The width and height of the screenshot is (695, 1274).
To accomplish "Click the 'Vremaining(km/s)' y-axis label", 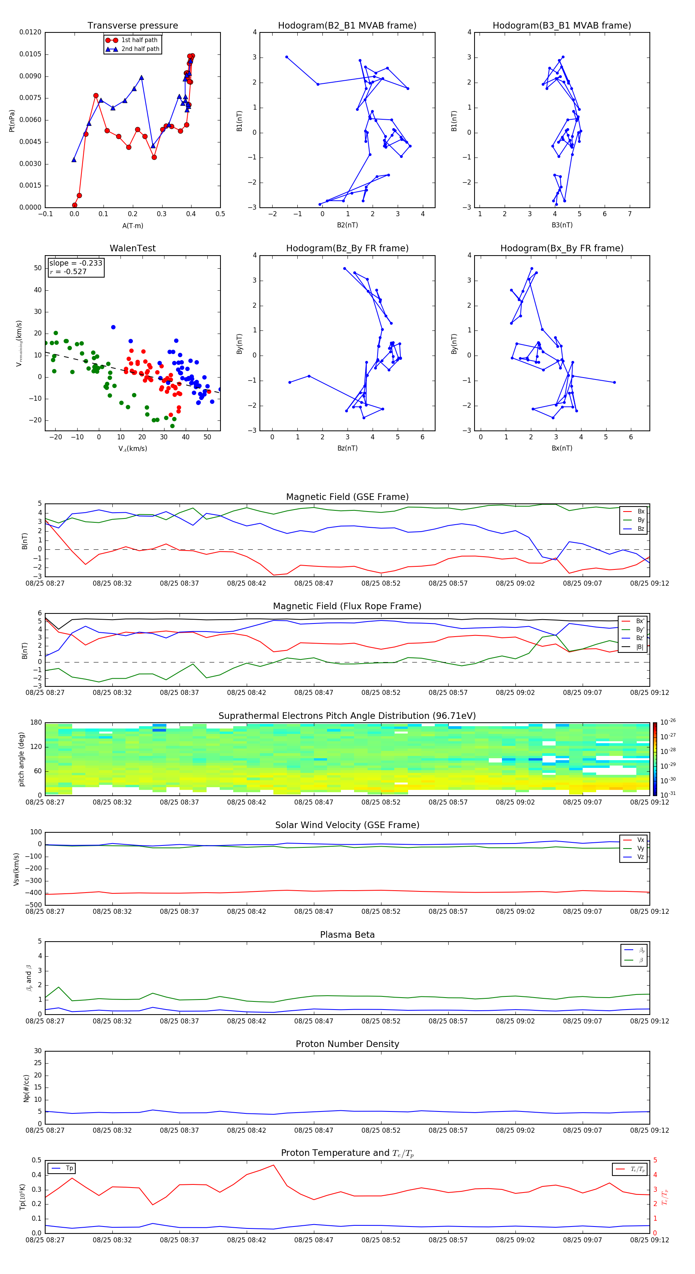I will [19, 343].
